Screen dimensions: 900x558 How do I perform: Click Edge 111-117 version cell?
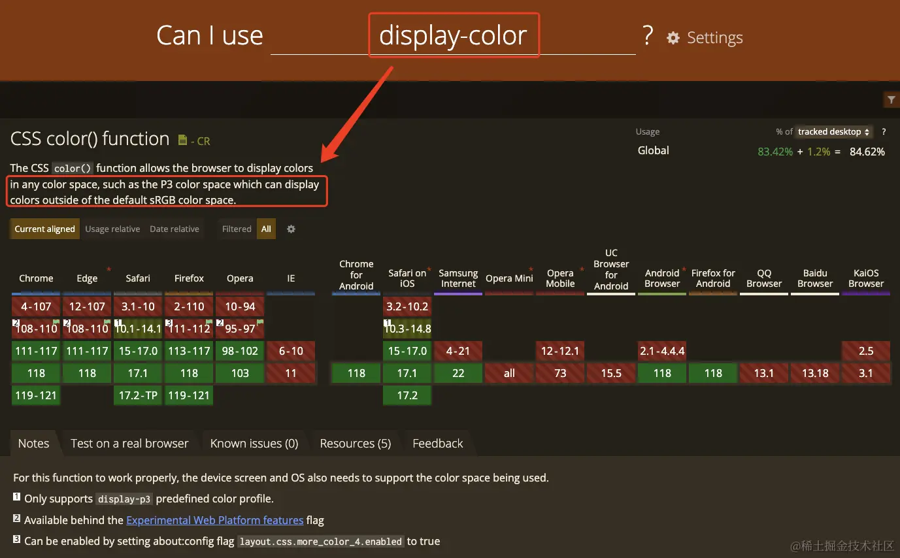(x=87, y=351)
